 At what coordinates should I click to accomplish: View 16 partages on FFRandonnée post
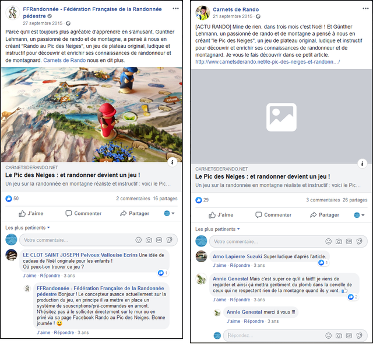pos(165,199)
